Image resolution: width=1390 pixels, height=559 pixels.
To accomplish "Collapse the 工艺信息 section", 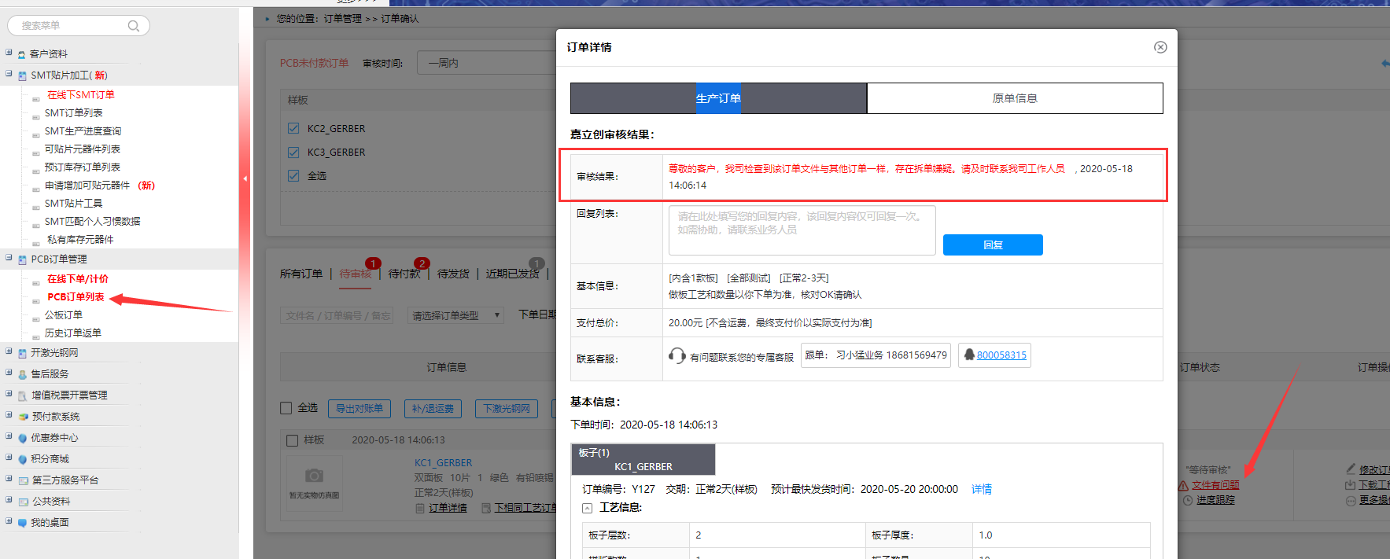I will (587, 508).
